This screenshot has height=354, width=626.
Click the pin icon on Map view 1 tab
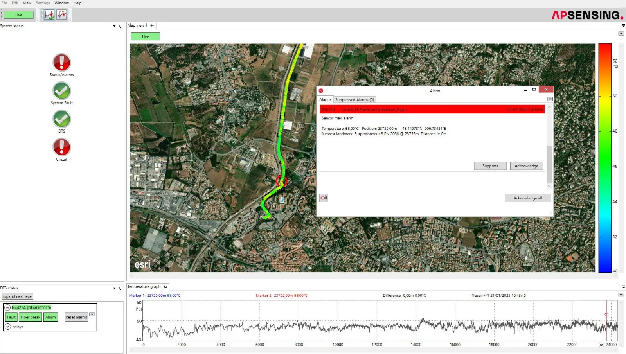(152, 25)
